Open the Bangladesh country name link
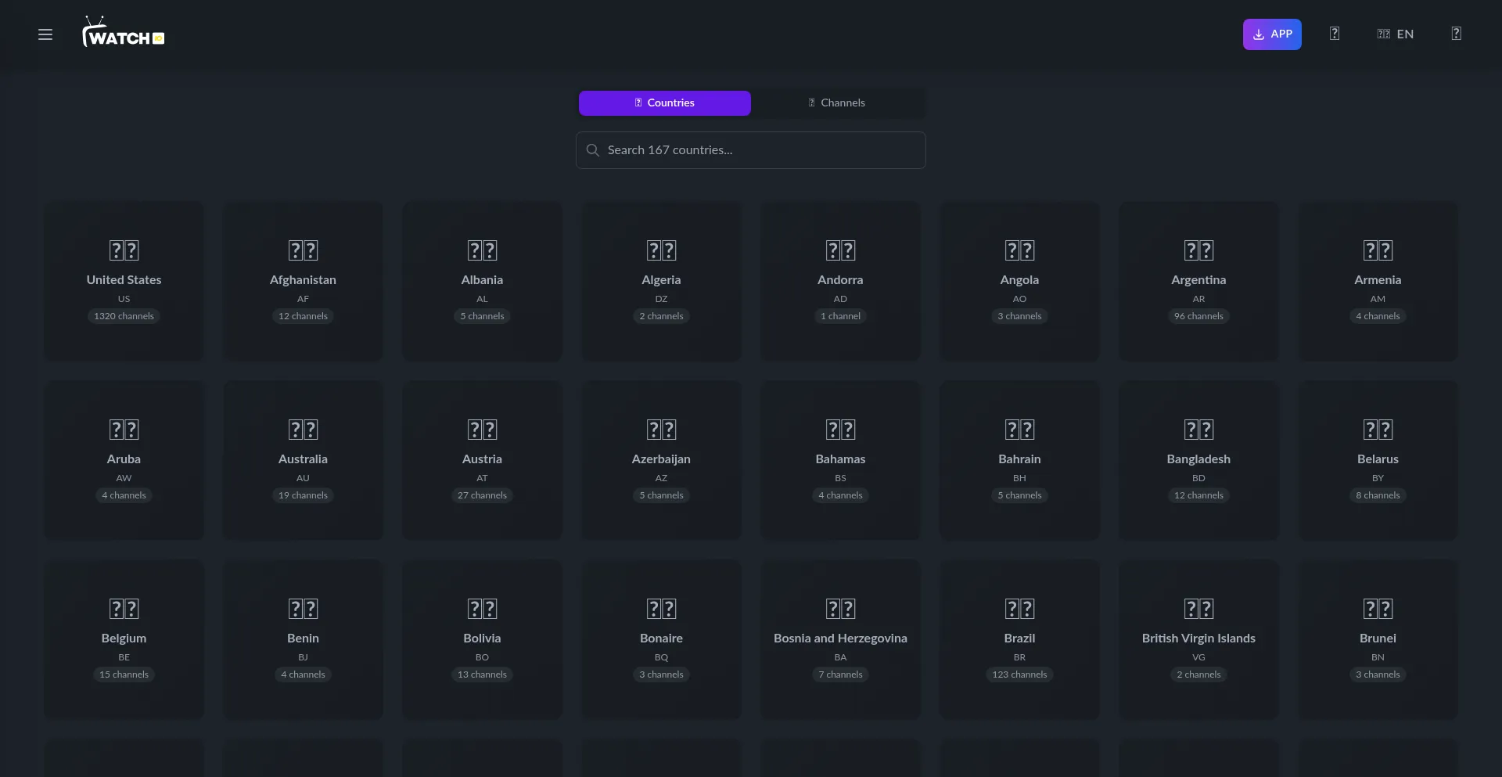Screen dimensions: 1502x777 (1198, 459)
